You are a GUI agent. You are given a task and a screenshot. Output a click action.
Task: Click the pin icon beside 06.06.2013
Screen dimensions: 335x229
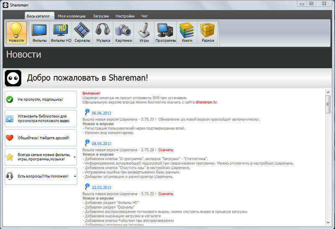pos(87,112)
